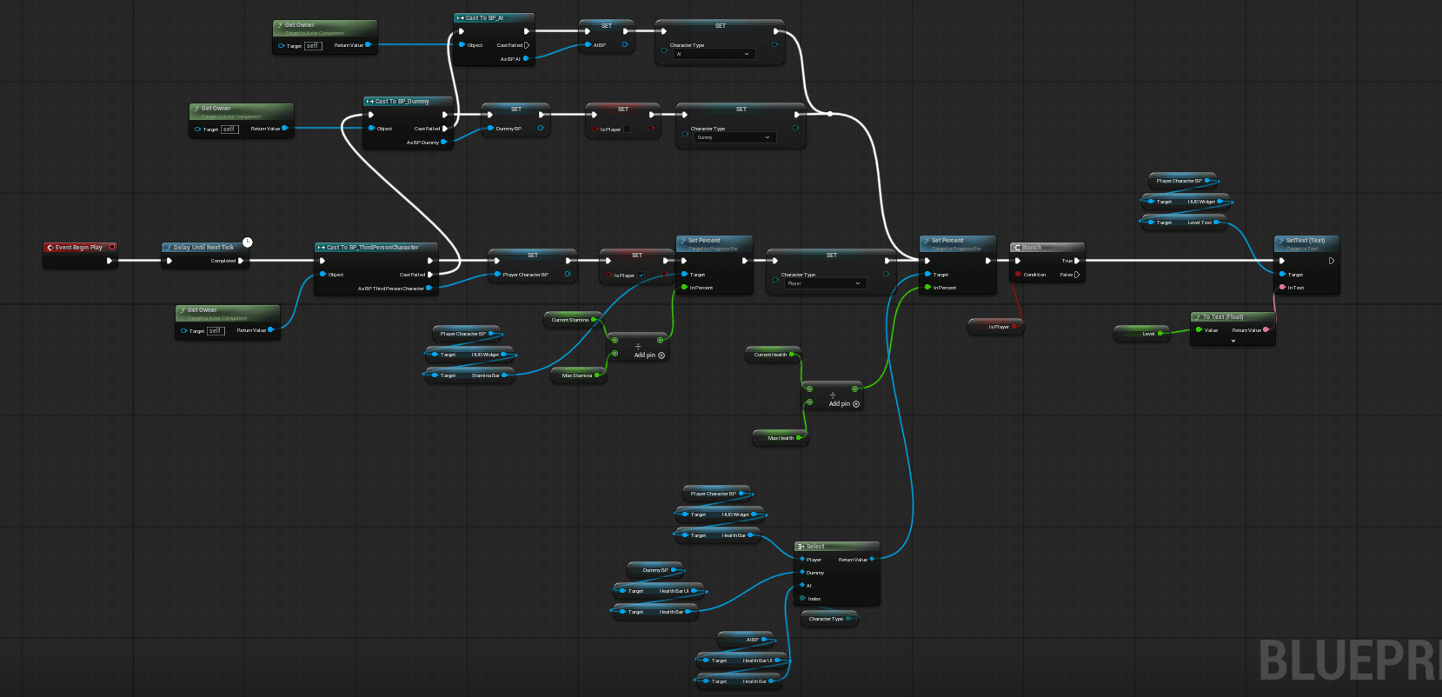Click self Target field of Get Owner feeding BP_Dummy

click(x=229, y=129)
